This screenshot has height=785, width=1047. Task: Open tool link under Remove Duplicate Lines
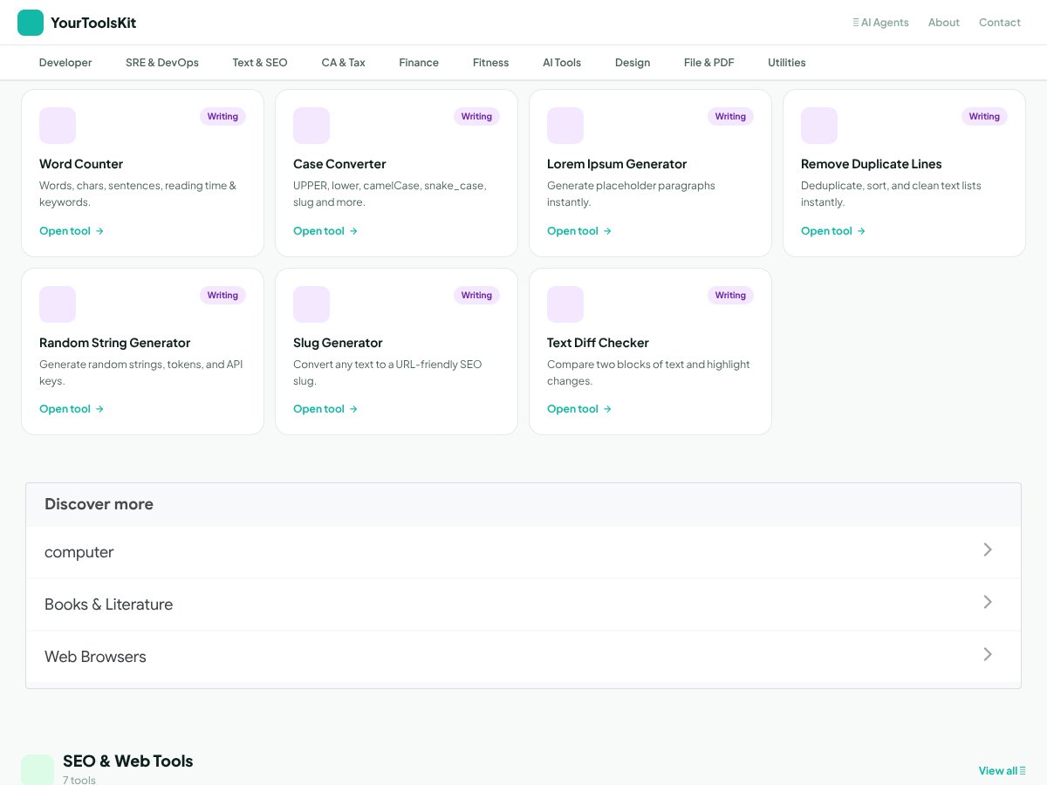(833, 231)
